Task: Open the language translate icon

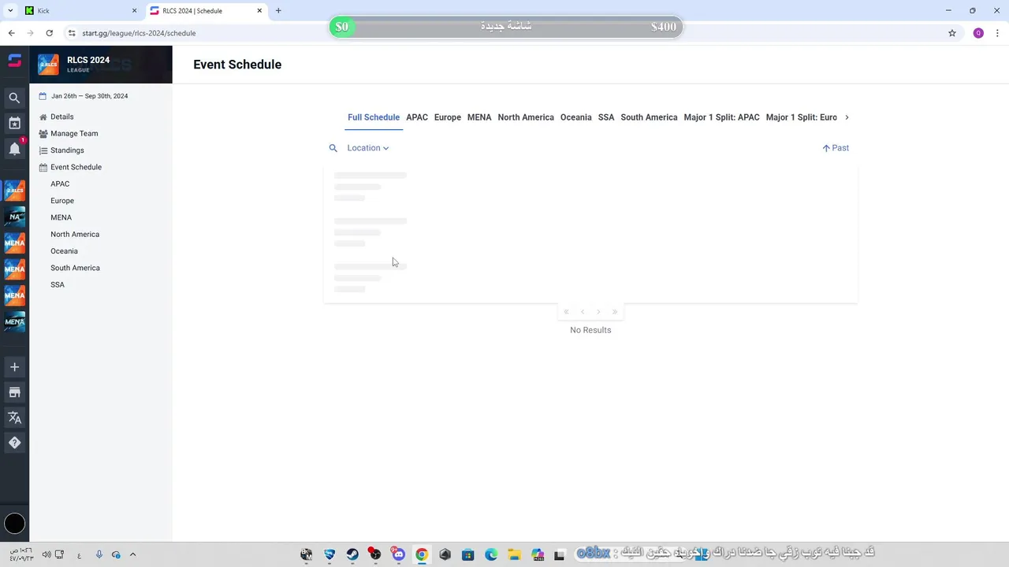Action: pyautogui.click(x=14, y=417)
